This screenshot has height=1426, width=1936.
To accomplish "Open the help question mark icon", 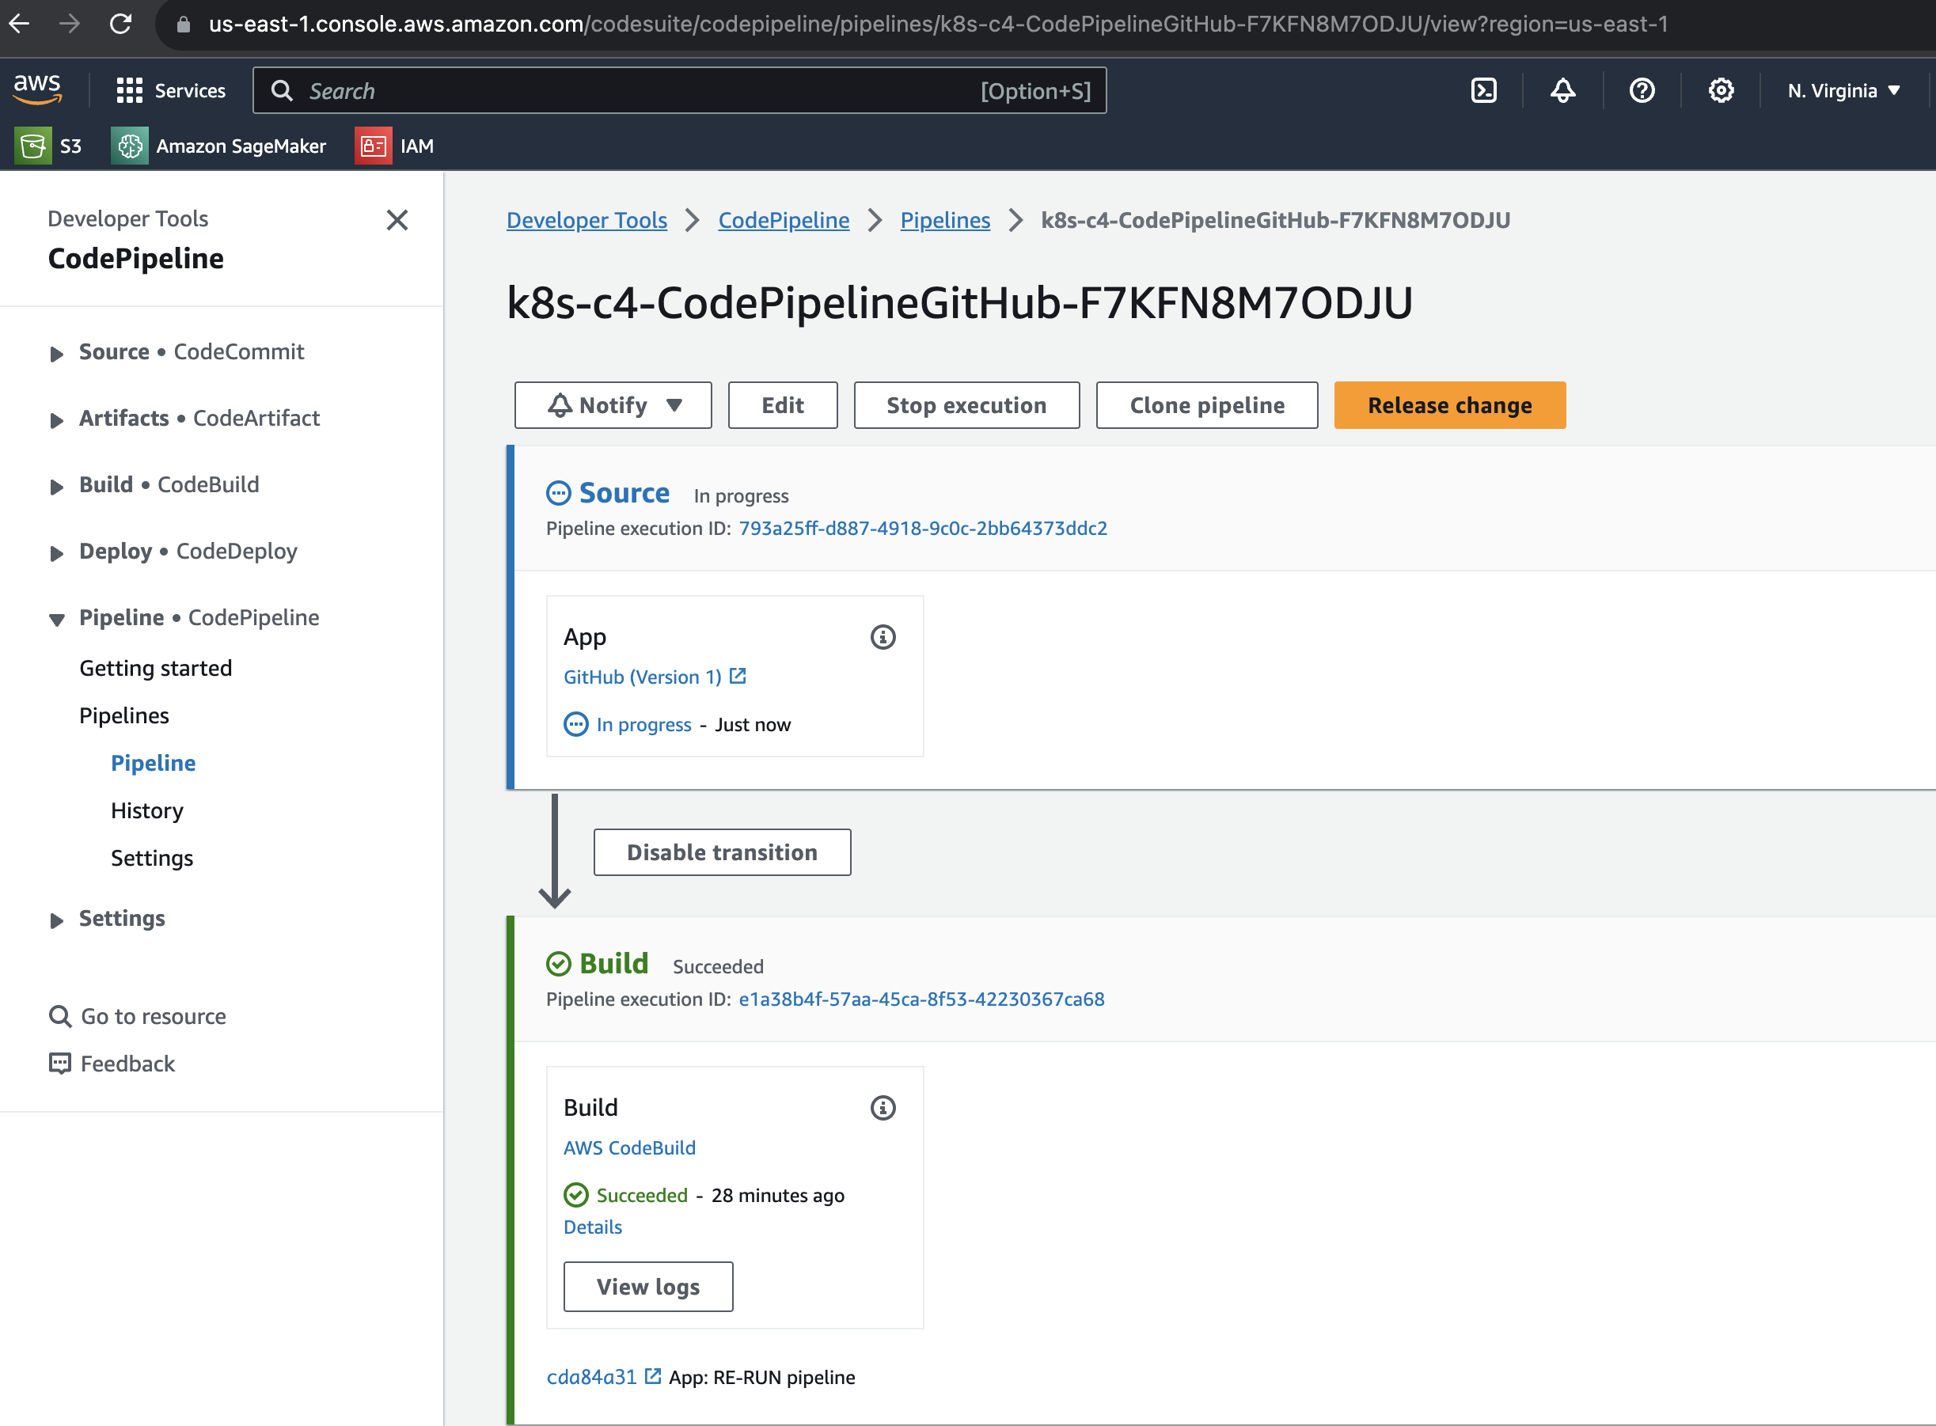I will [x=1642, y=91].
